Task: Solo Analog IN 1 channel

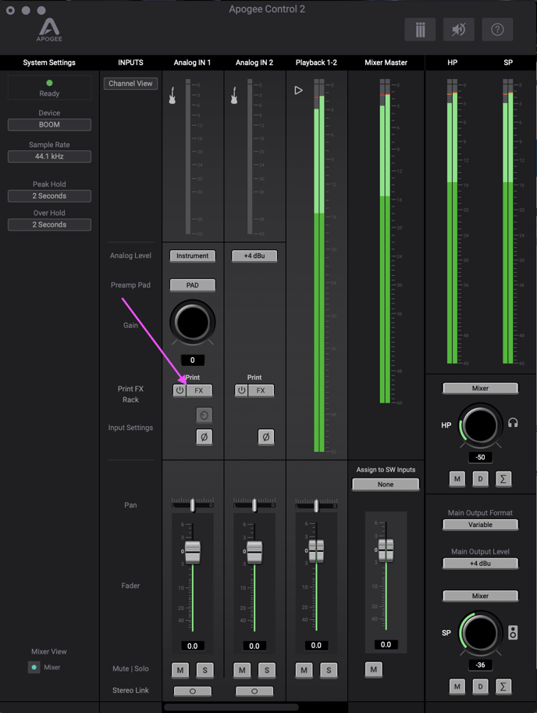Action: (x=204, y=670)
